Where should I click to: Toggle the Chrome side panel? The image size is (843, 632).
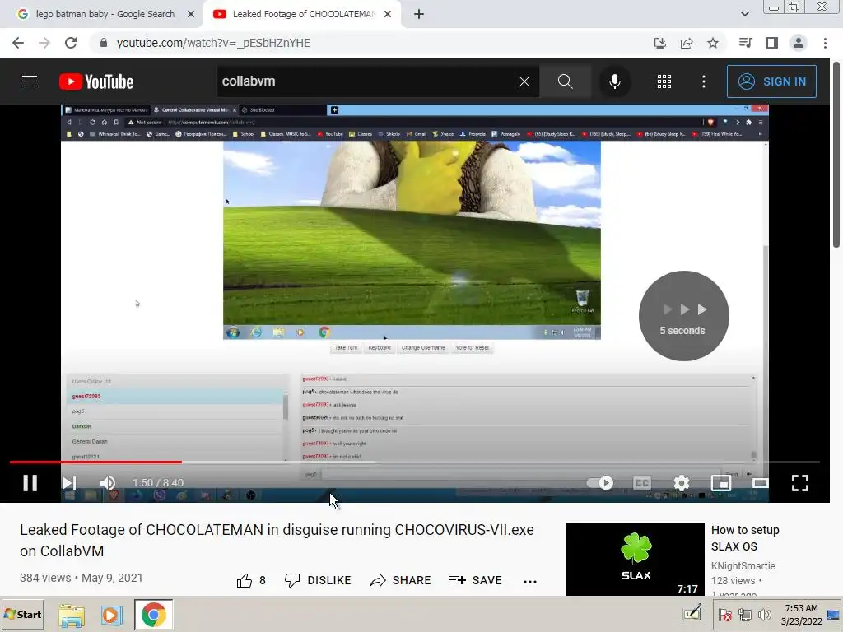tap(772, 43)
